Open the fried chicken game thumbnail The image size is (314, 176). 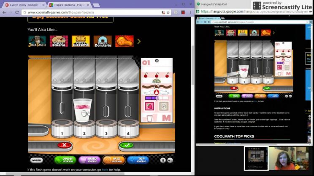125,41
